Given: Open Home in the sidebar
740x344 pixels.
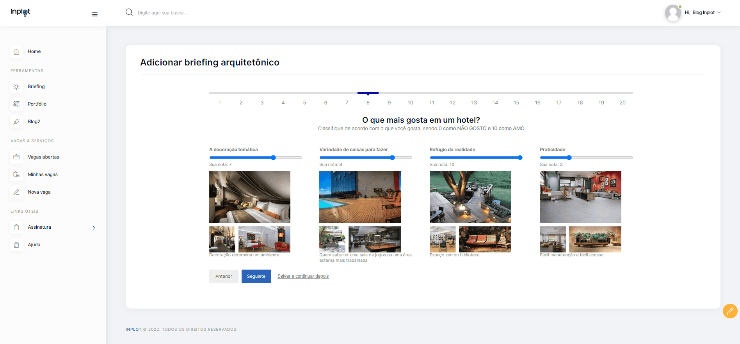Looking at the screenshot, I should [x=34, y=51].
